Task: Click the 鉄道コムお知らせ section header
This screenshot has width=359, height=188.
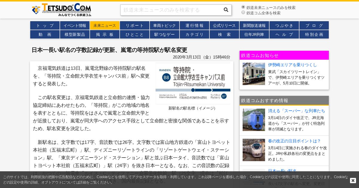Action: pyautogui.click(x=284, y=55)
